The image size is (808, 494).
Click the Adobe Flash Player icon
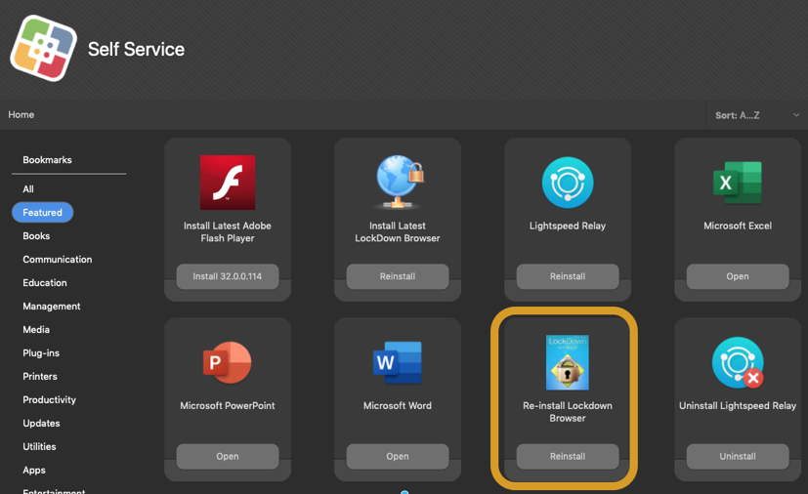228,183
